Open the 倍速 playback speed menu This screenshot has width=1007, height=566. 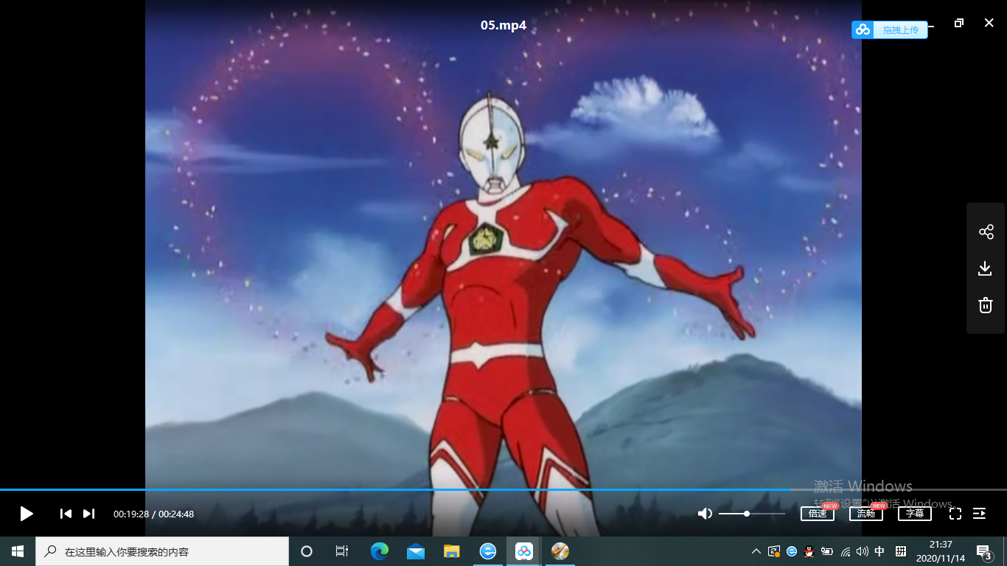(x=818, y=514)
